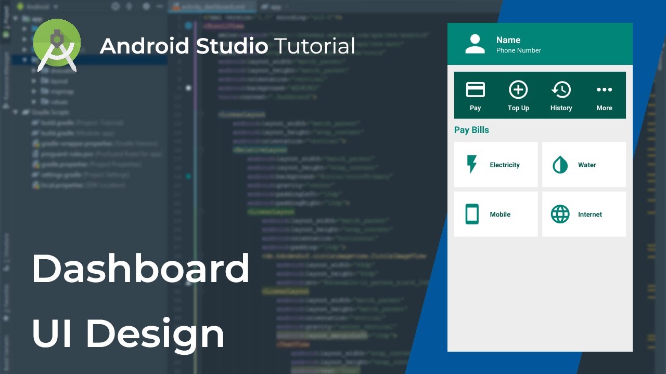
Task: Click the More label
Action: tap(605, 108)
